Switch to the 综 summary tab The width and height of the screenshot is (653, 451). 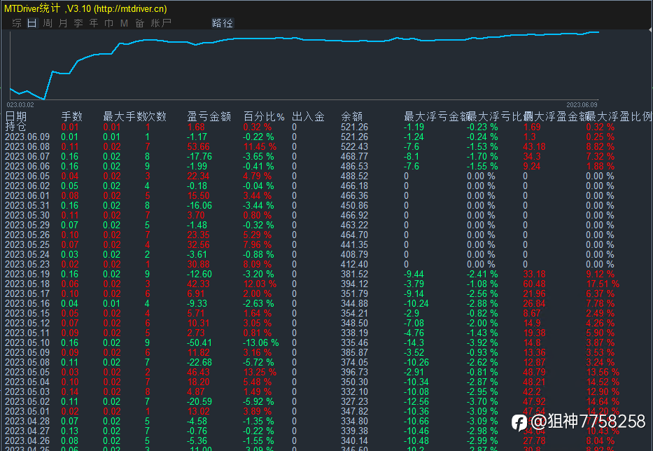(x=17, y=23)
